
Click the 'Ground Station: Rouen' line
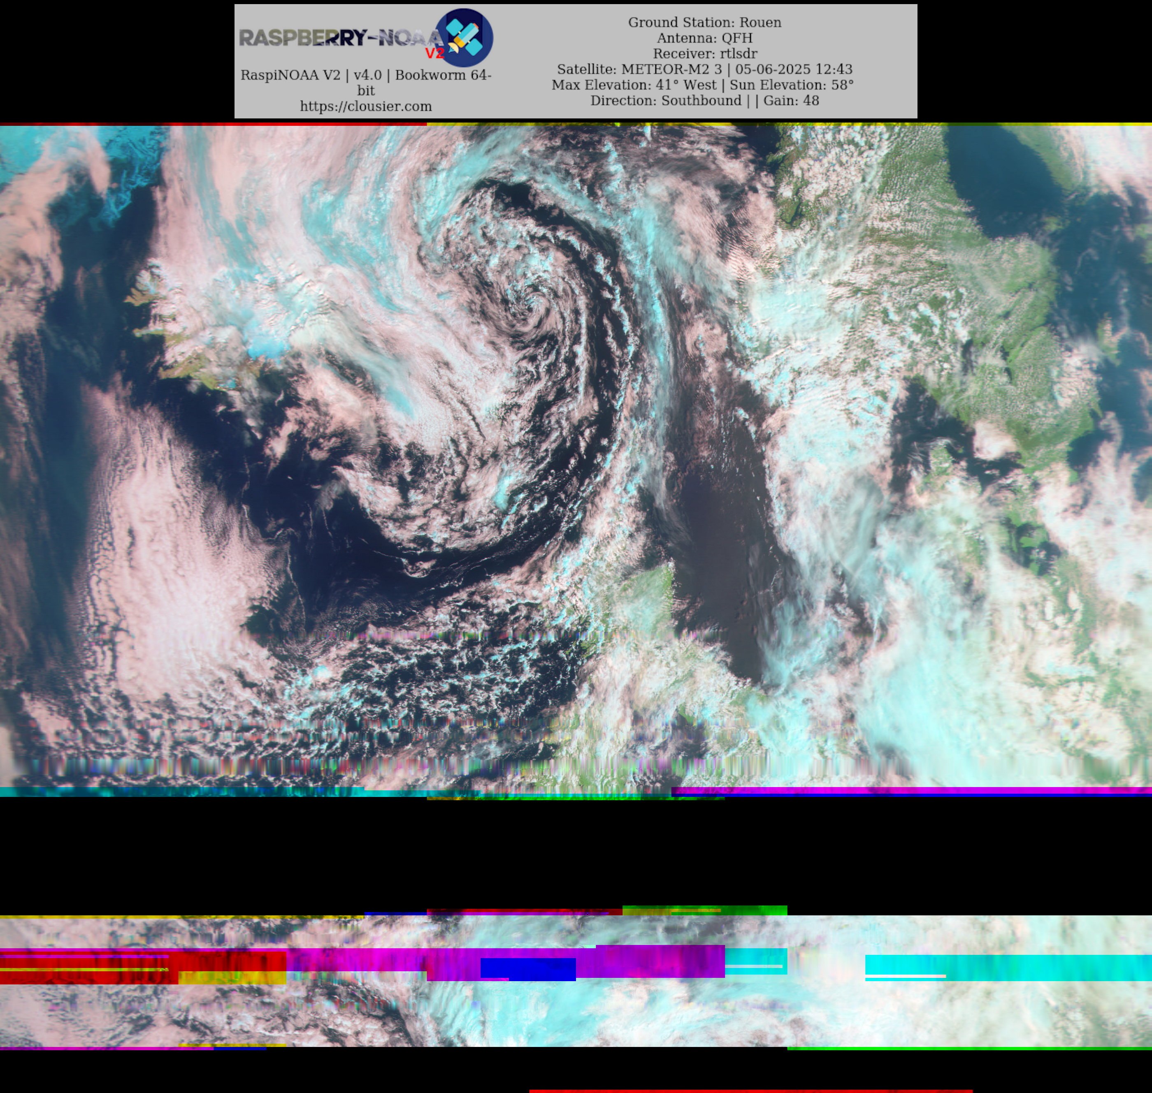704,22
